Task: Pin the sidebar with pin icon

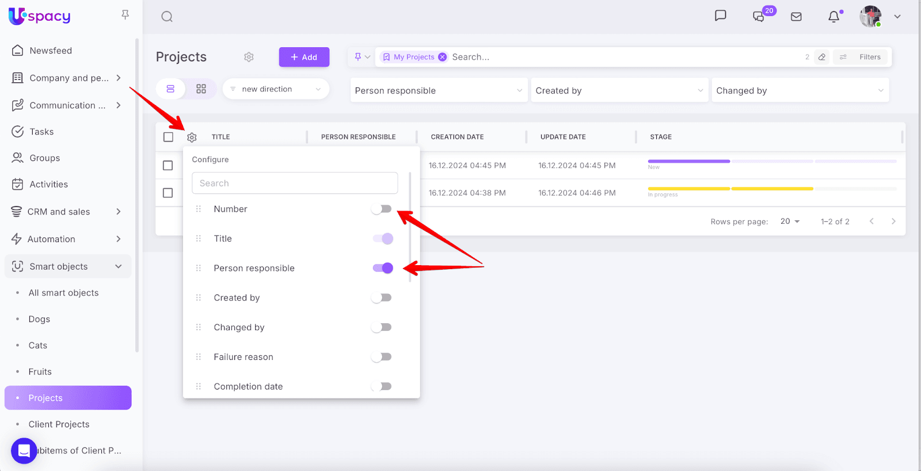Action: tap(125, 15)
